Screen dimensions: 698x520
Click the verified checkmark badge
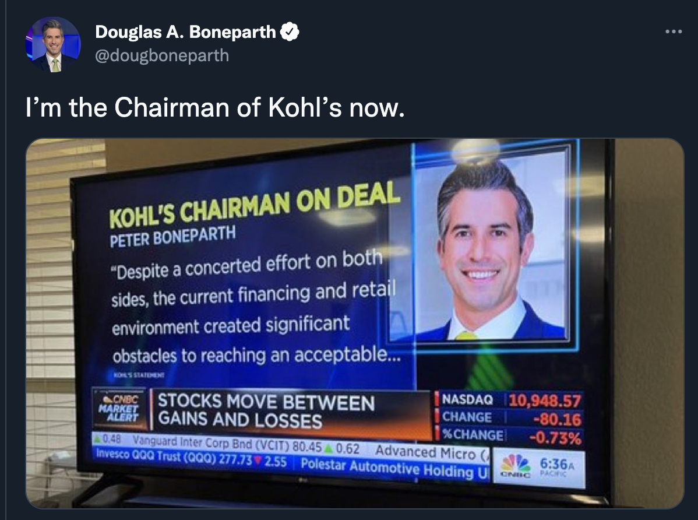click(x=290, y=33)
